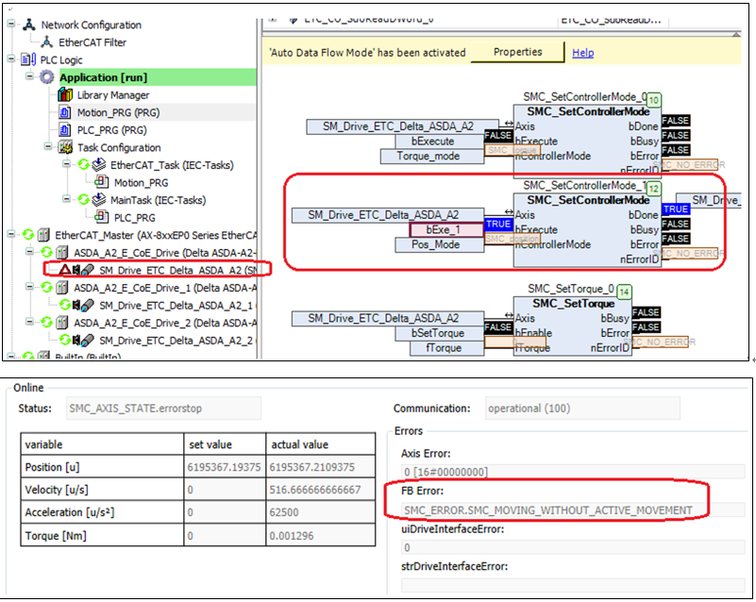
Task: Collapse the Task Configuration node
Action: 47,147
